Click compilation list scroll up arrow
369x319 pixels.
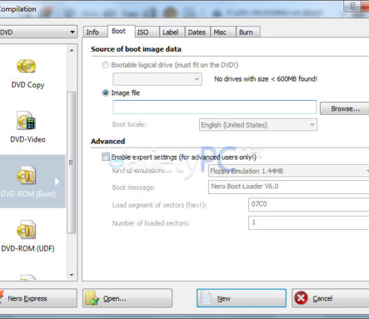pos(72,50)
